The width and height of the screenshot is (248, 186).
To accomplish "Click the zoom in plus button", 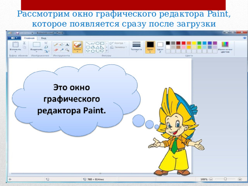I will [240, 179].
